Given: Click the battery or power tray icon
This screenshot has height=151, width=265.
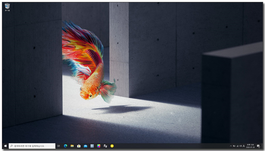Looking at the screenshot, I should click(x=234, y=146).
